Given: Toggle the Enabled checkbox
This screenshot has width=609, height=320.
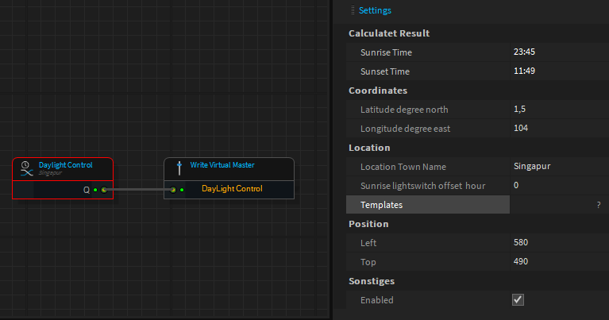Looking at the screenshot, I should point(518,299).
